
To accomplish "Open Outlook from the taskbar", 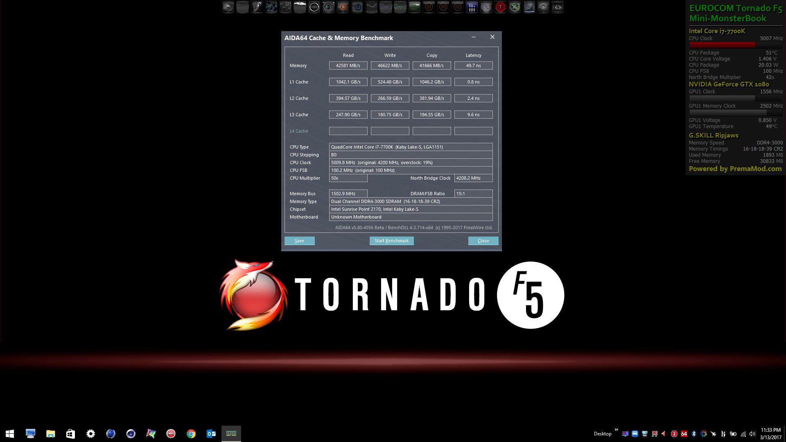I will click(211, 433).
